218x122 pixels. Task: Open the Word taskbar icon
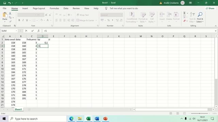97,119
